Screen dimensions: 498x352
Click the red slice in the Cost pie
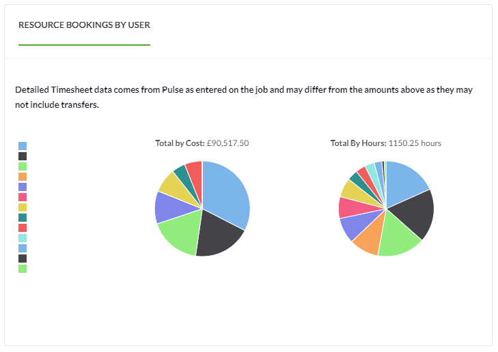[x=195, y=176]
